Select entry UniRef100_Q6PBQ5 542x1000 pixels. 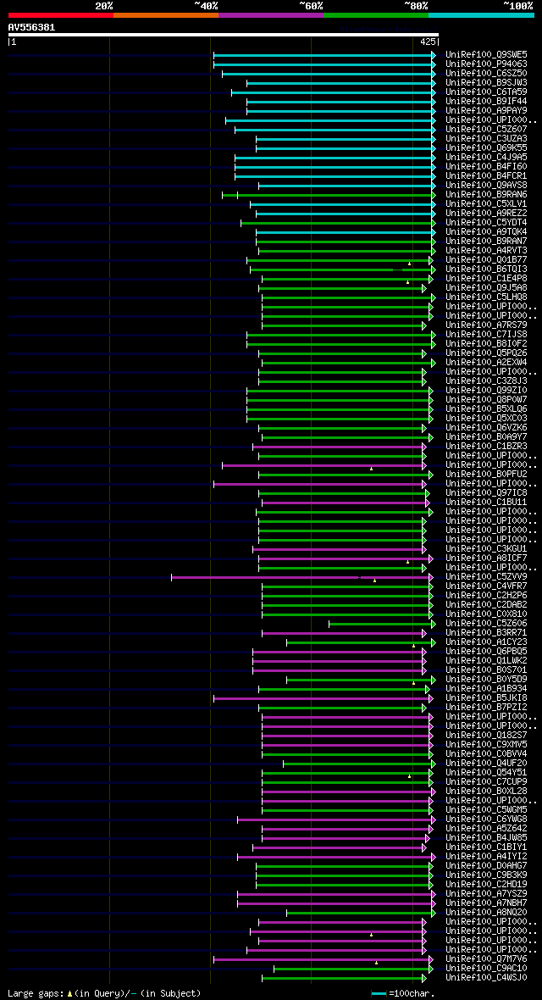click(486, 651)
